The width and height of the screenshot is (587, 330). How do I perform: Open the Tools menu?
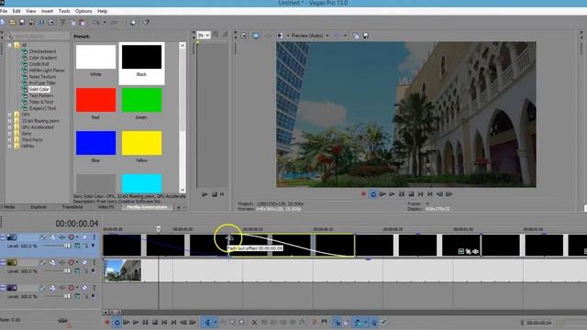pyautogui.click(x=64, y=11)
